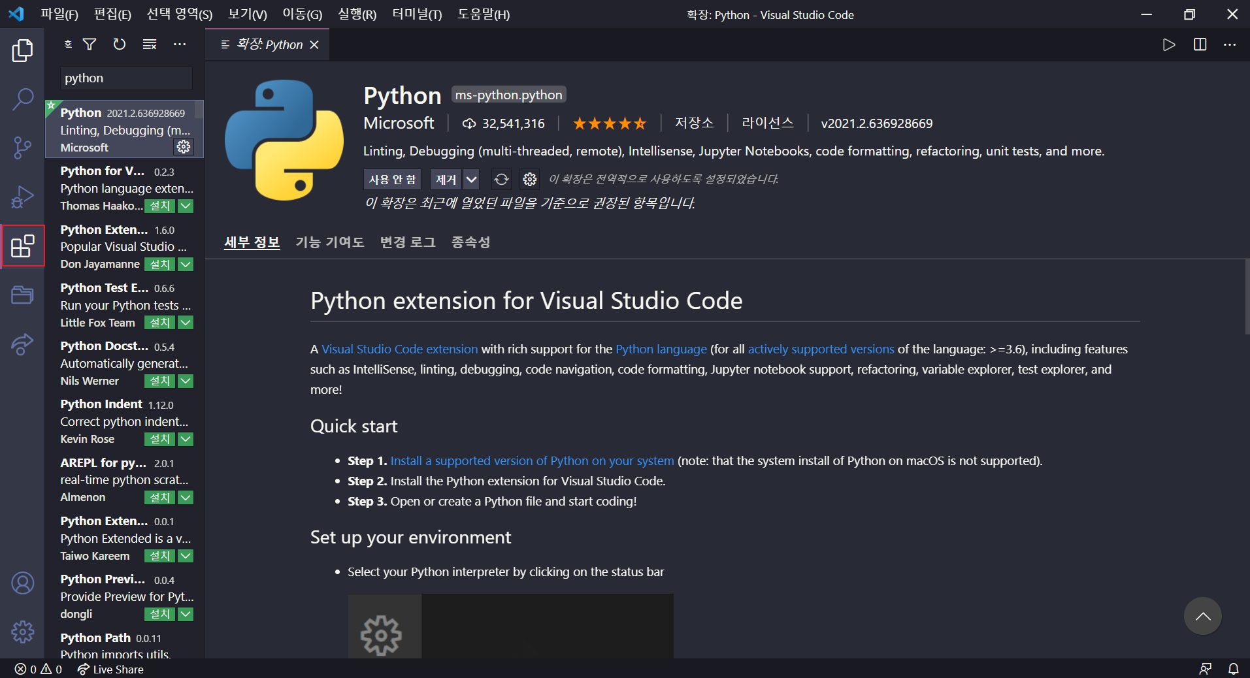The height and width of the screenshot is (678, 1250).
Task: Open the Manage gear in activity bar
Action: pos(22,632)
